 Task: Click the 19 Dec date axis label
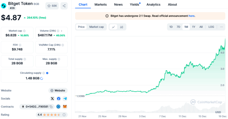[222, 116]
